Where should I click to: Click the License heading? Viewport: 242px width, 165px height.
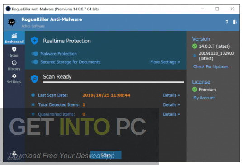point(201,82)
